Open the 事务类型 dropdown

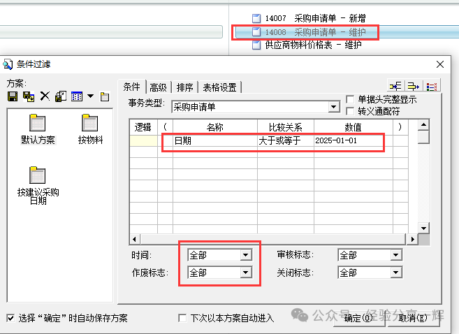334,107
